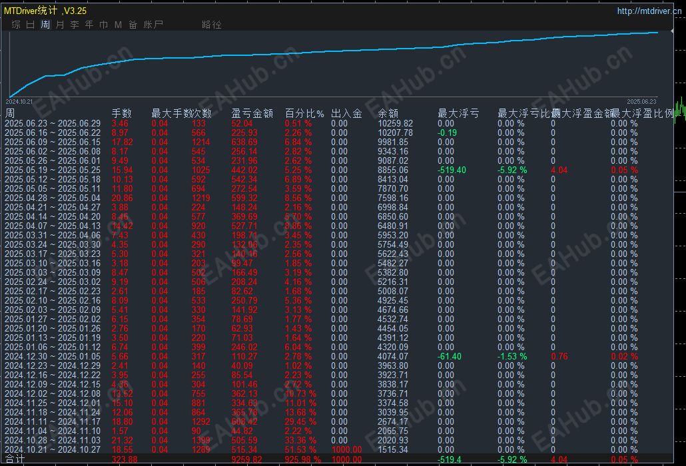The image size is (686, 466).
Task: Click the 盈亏金额 column header
Action: pos(252,114)
